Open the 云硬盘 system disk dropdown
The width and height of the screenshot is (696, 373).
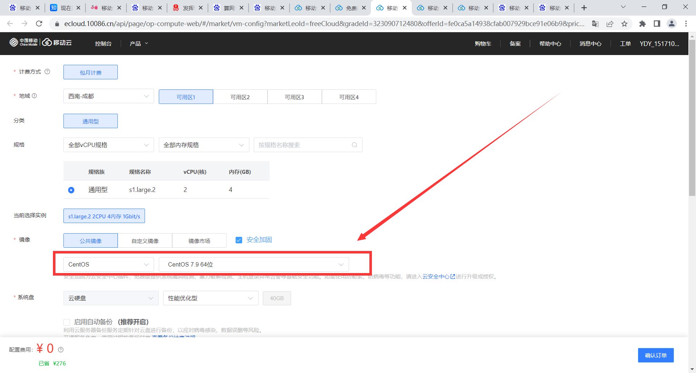coord(111,298)
